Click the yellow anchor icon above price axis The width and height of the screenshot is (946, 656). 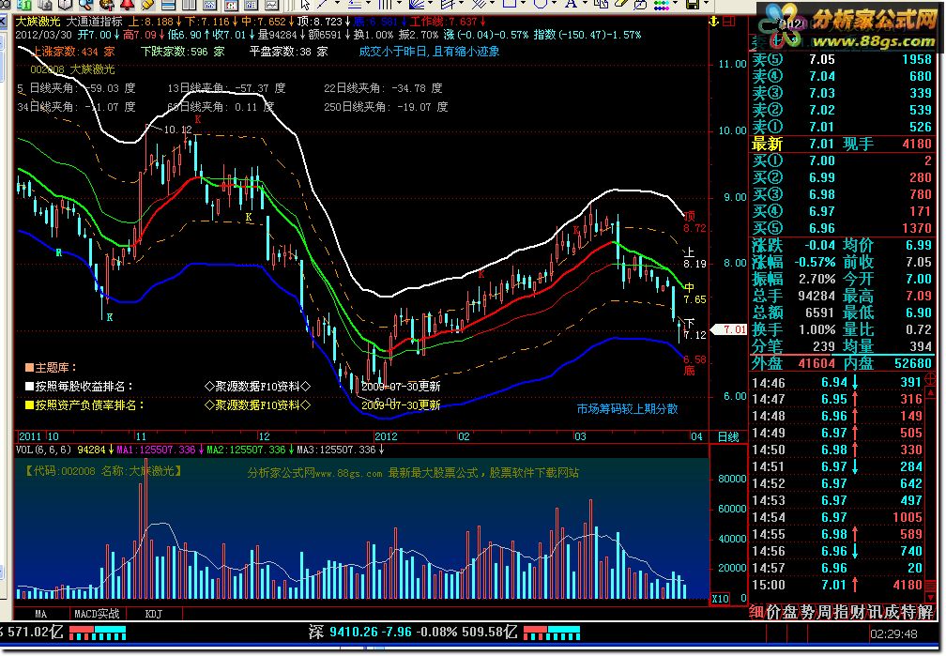(x=713, y=22)
